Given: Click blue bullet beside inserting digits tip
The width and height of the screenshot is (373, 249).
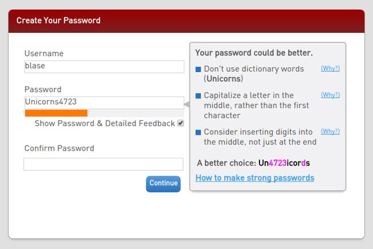Looking at the screenshot, I should [198, 132].
